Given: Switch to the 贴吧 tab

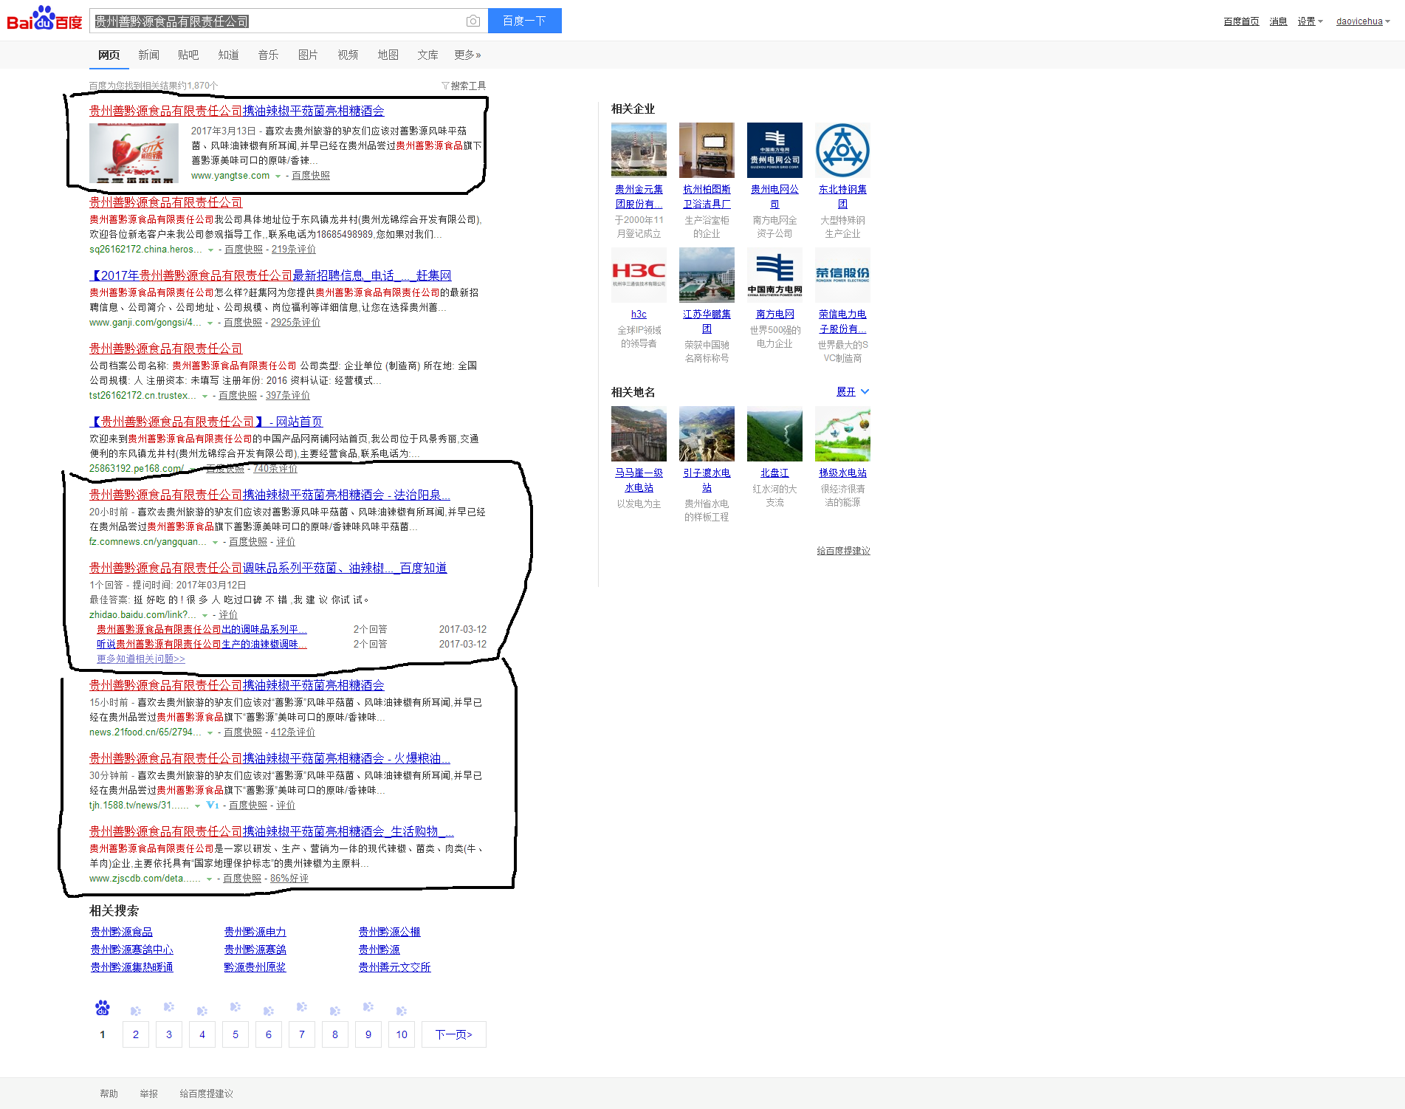Looking at the screenshot, I should pyautogui.click(x=188, y=55).
